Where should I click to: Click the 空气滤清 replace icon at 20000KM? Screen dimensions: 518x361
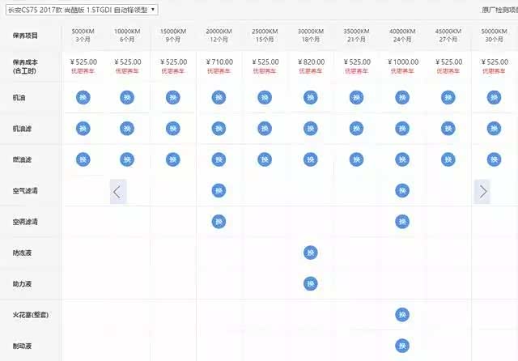[219, 190]
